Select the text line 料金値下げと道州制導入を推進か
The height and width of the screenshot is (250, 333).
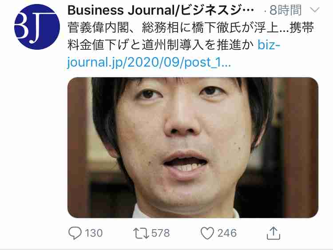pyautogui.click(x=161, y=45)
